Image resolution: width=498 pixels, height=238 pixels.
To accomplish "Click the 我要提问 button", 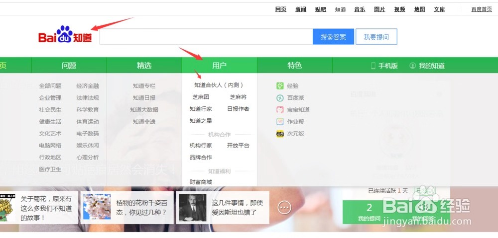I will pos(376,37).
